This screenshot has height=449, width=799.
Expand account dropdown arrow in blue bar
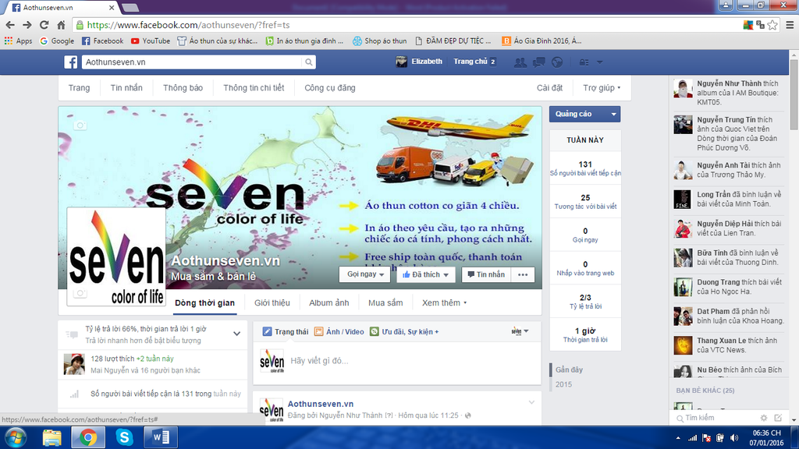click(x=600, y=62)
